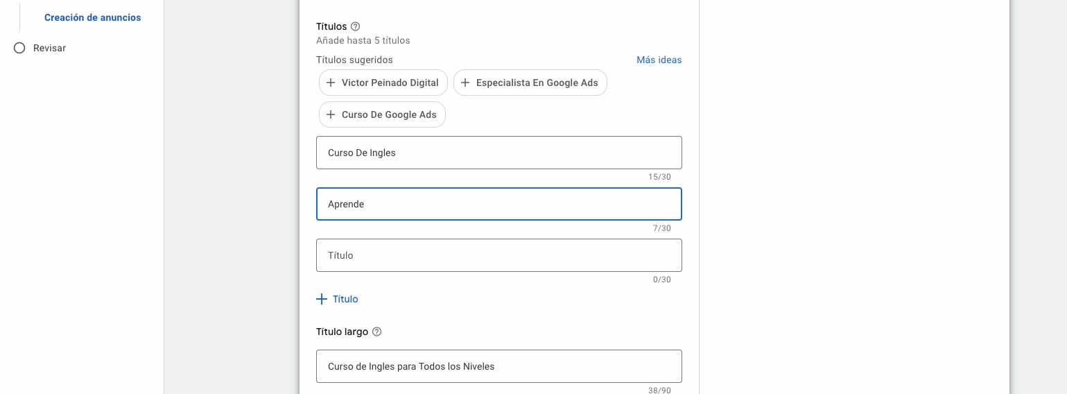The width and height of the screenshot is (1067, 394).
Task: Open the Más ideas link
Action: click(x=659, y=60)
